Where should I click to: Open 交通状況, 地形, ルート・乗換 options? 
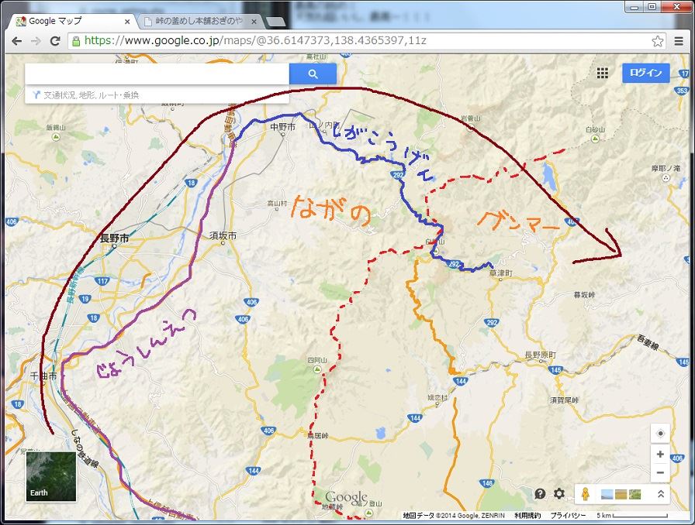click(x=91, y=94)
